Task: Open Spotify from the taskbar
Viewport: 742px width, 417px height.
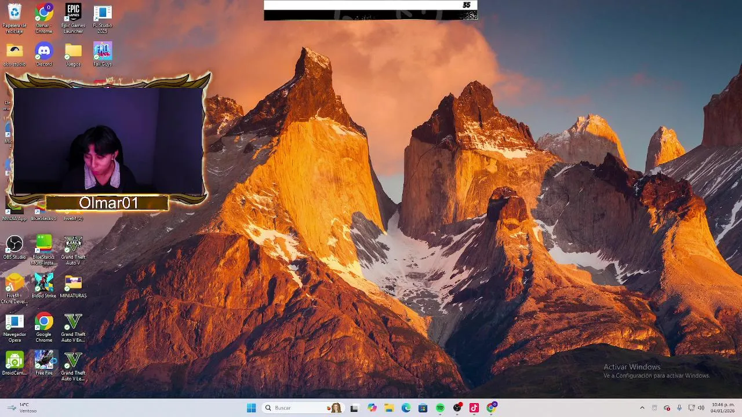Action: 440,408
